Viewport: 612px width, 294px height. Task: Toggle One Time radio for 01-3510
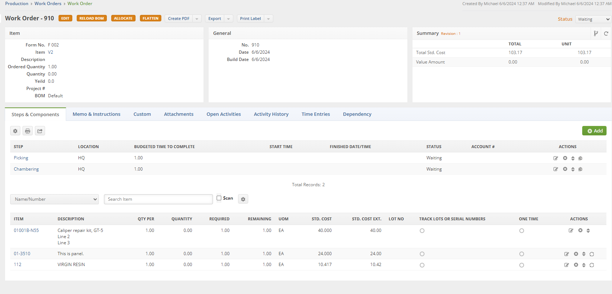click(x=522, y=254)
